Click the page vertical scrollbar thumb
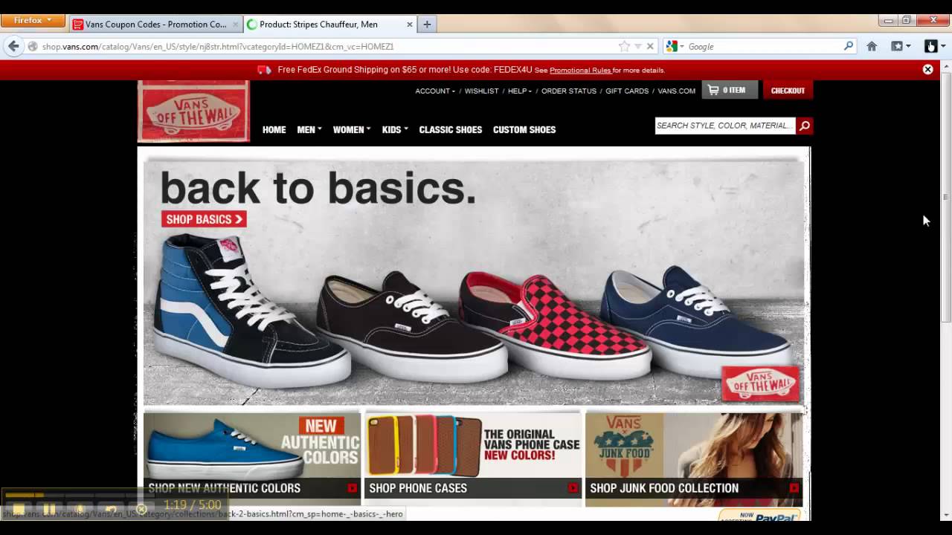Image resolution: width=952 pixels, height=535 pixels. (946, 197)
